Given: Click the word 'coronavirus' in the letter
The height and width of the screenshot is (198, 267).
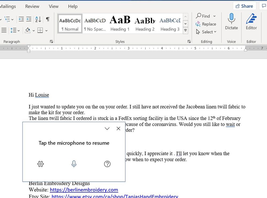Looking at the screenshot, I should point(165,124).
